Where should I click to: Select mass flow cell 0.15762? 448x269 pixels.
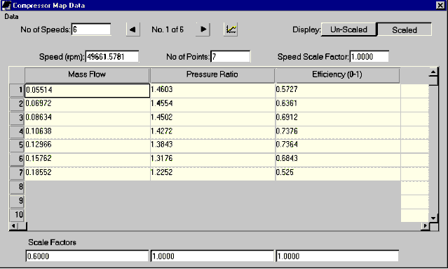coord(87,159)
